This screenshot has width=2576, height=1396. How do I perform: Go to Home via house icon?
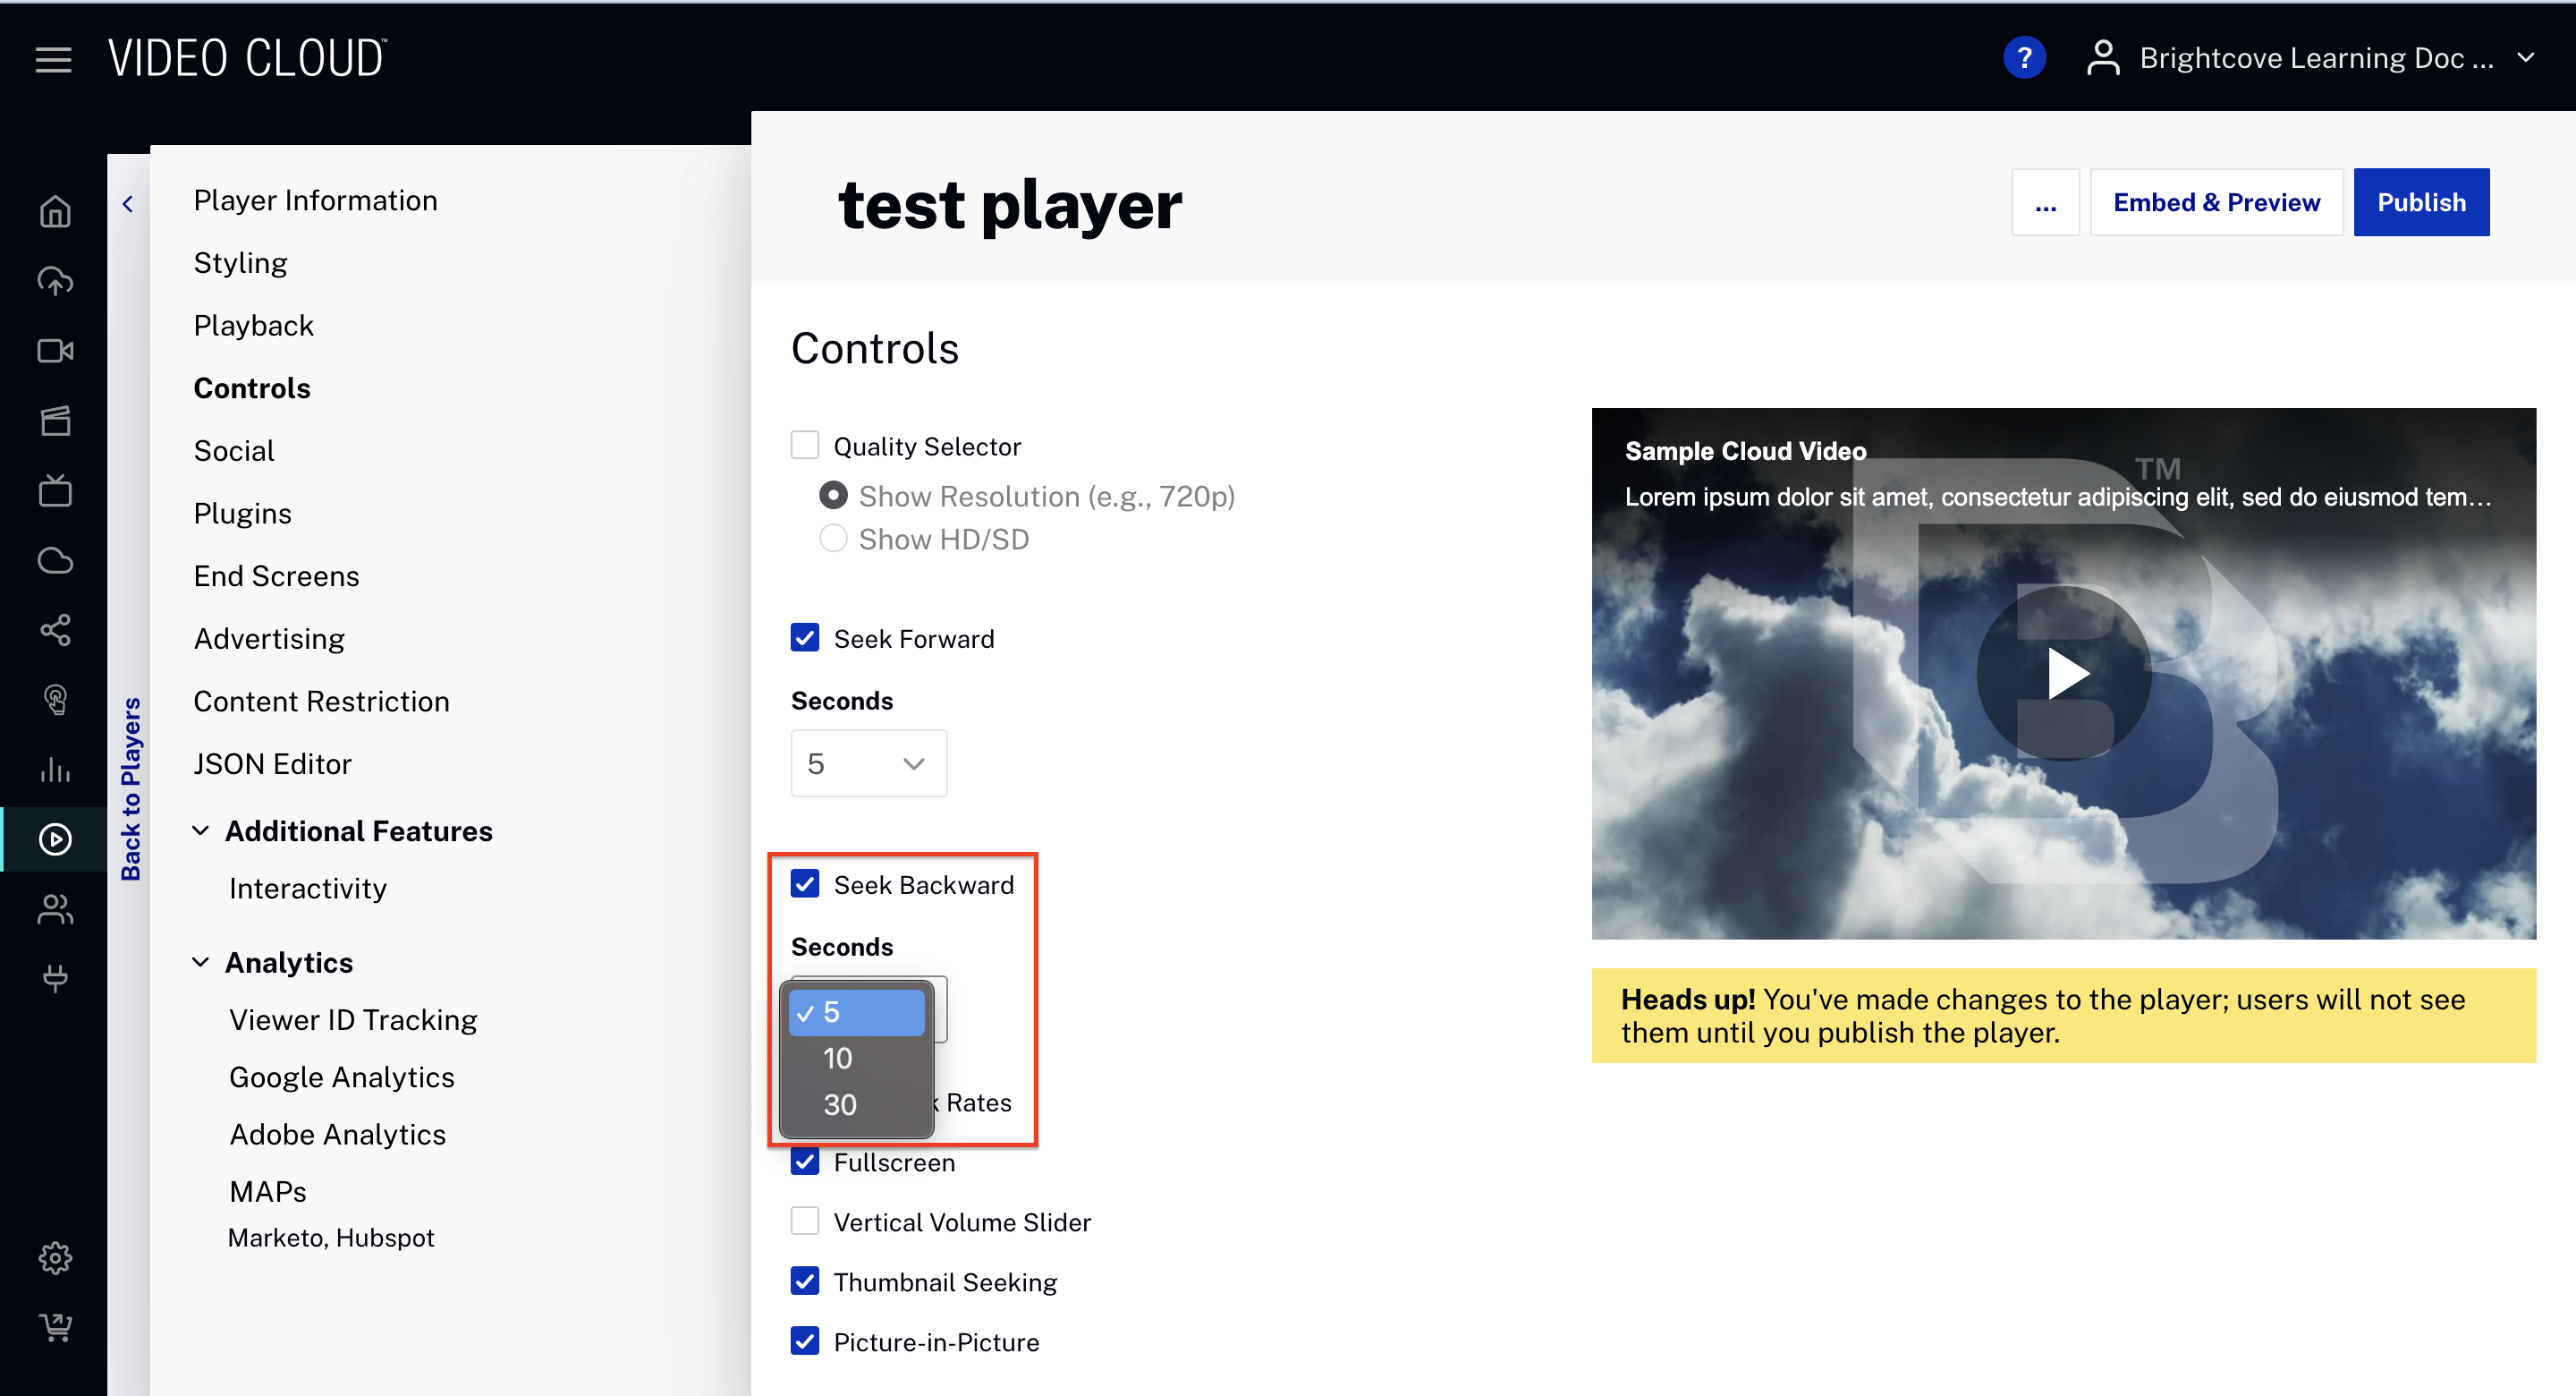click(55, 211)
